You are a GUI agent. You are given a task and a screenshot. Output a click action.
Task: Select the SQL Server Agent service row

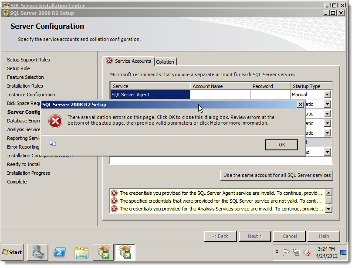click(x=150, y=95)
